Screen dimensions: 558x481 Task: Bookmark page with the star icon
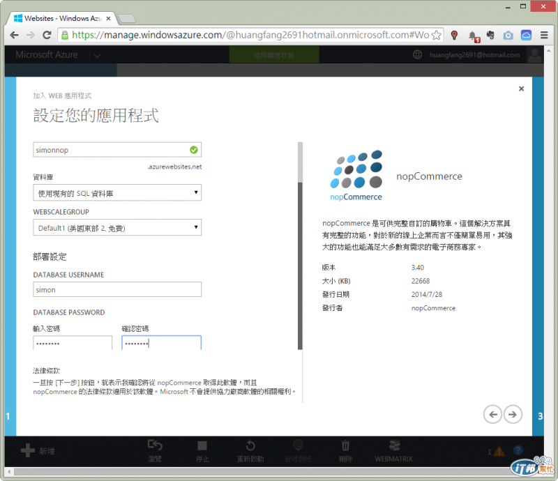tap(437, 35)
